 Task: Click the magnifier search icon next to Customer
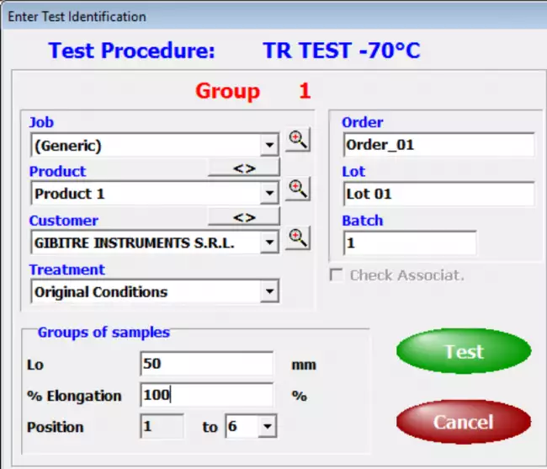297,239
